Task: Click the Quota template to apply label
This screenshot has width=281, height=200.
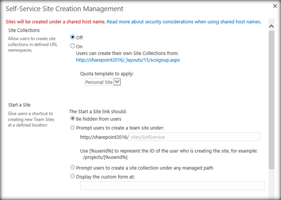Action: tap(107, 74)
